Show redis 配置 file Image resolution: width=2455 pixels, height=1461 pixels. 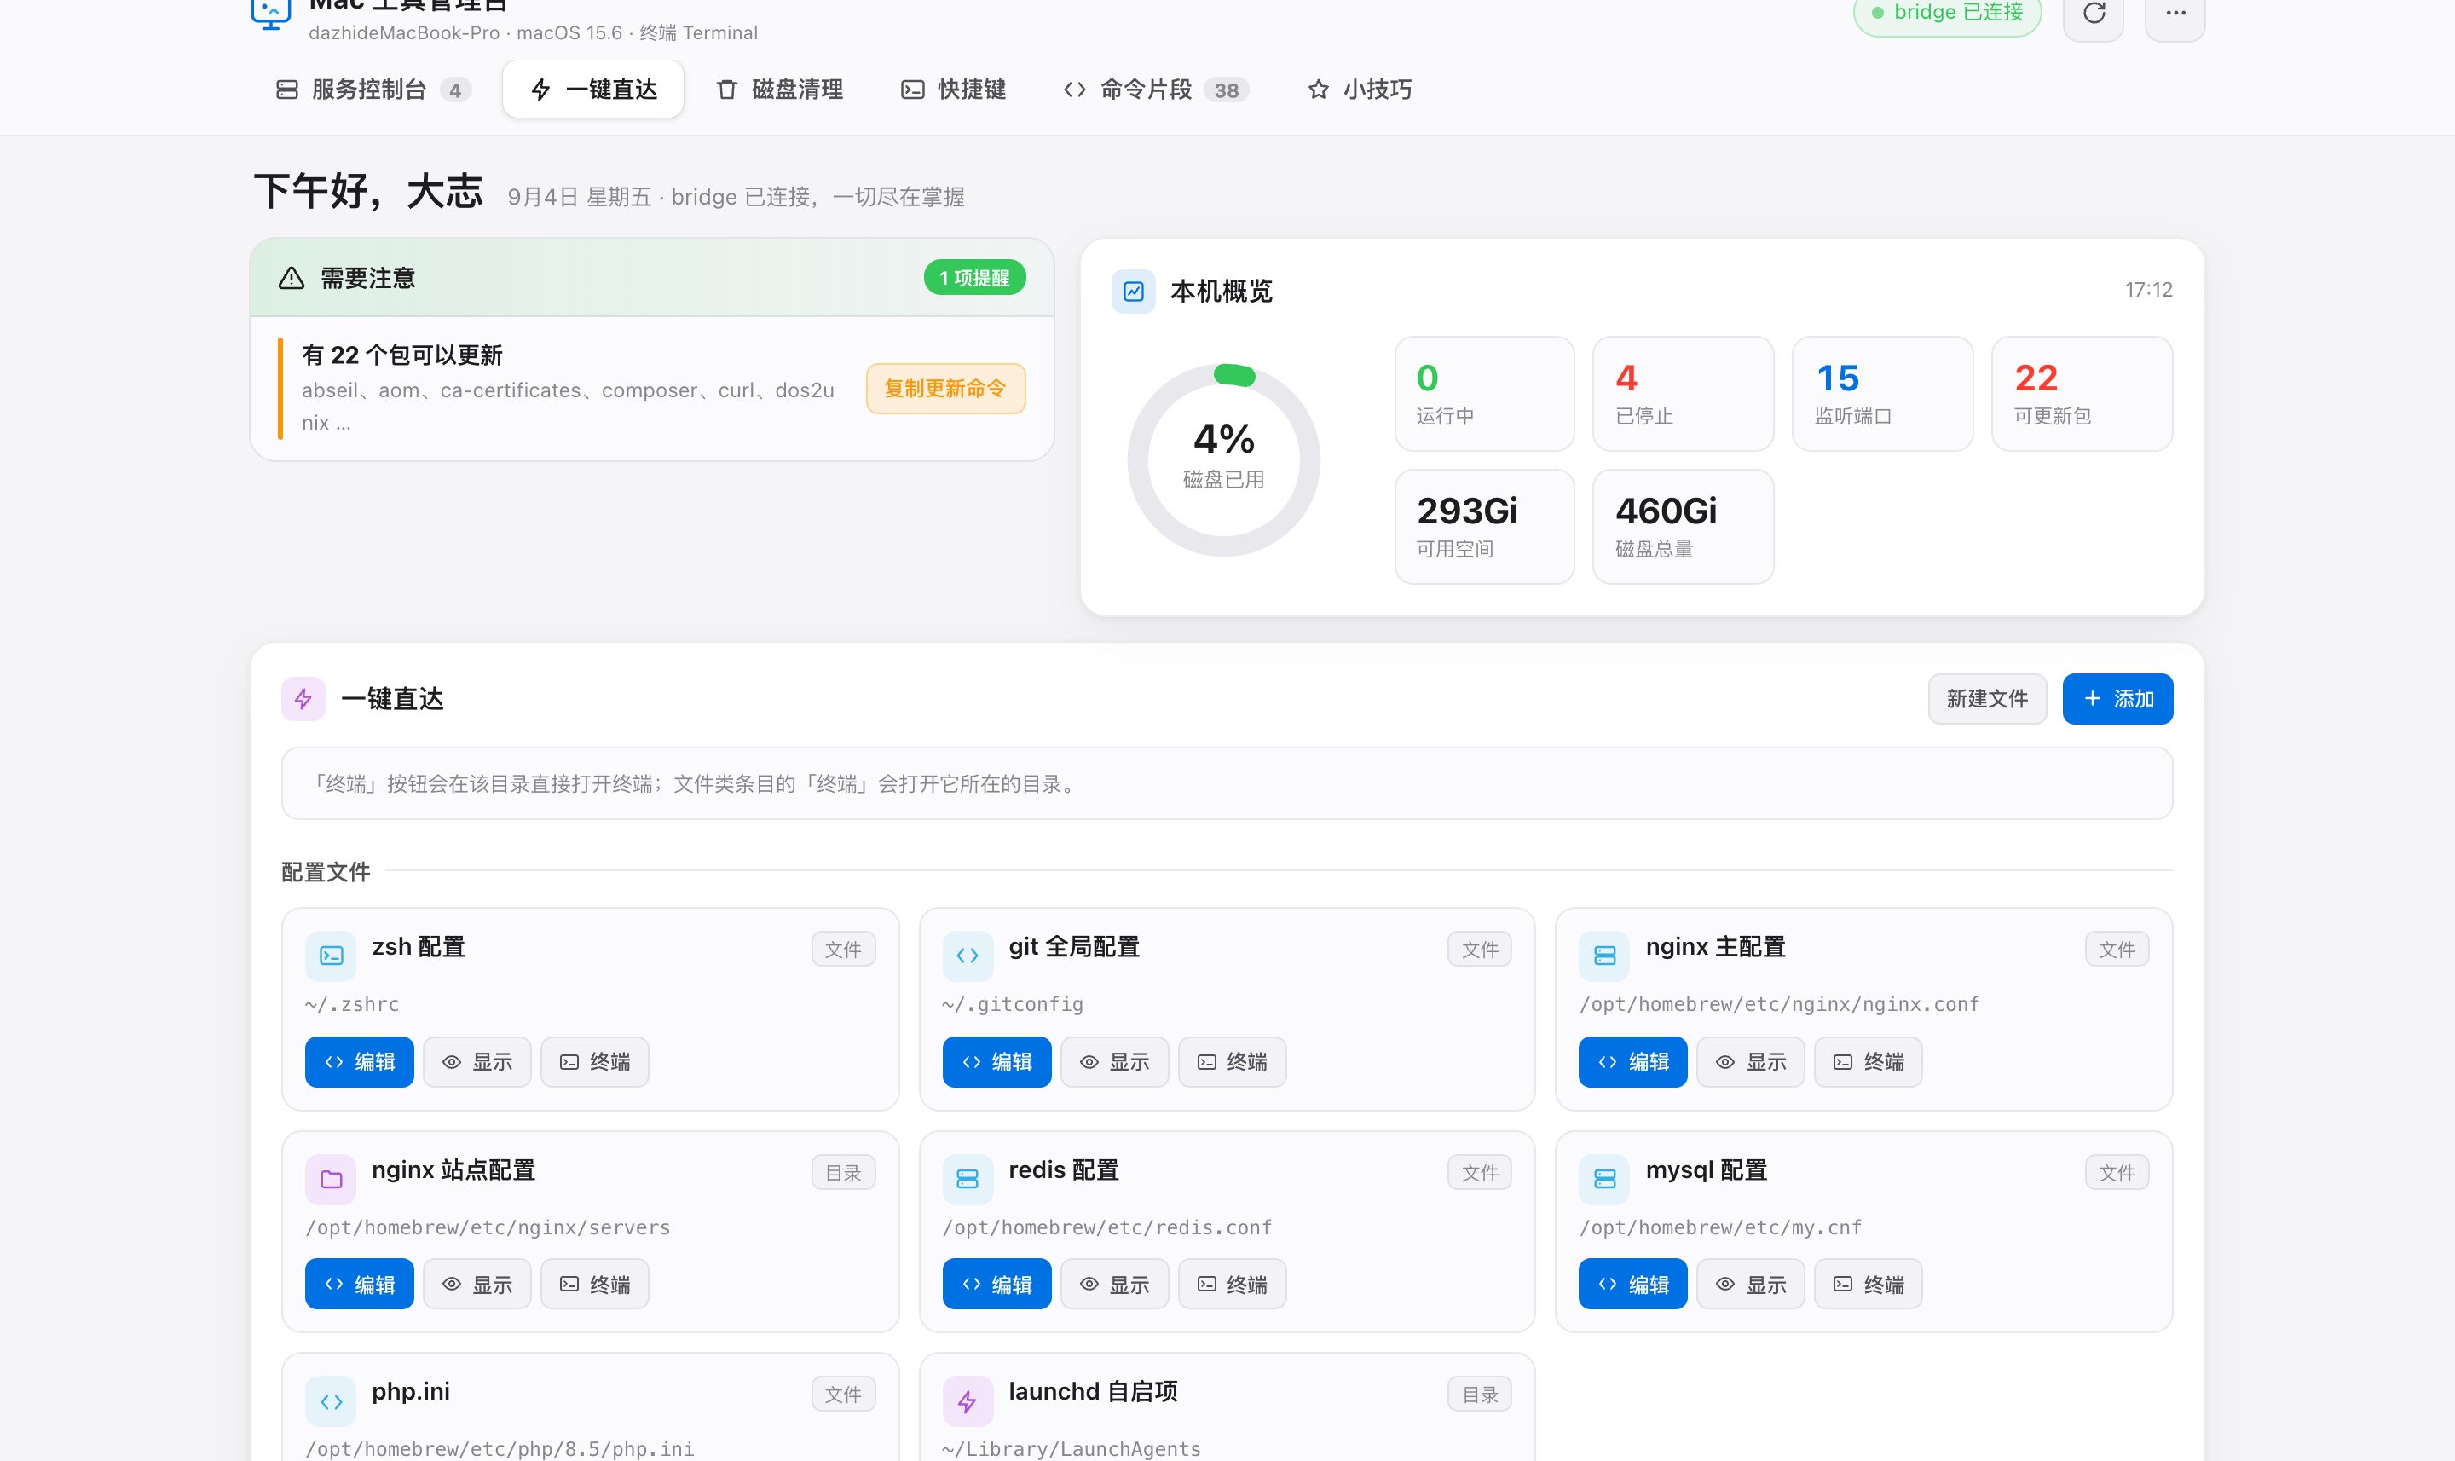pos(1114,1285)
